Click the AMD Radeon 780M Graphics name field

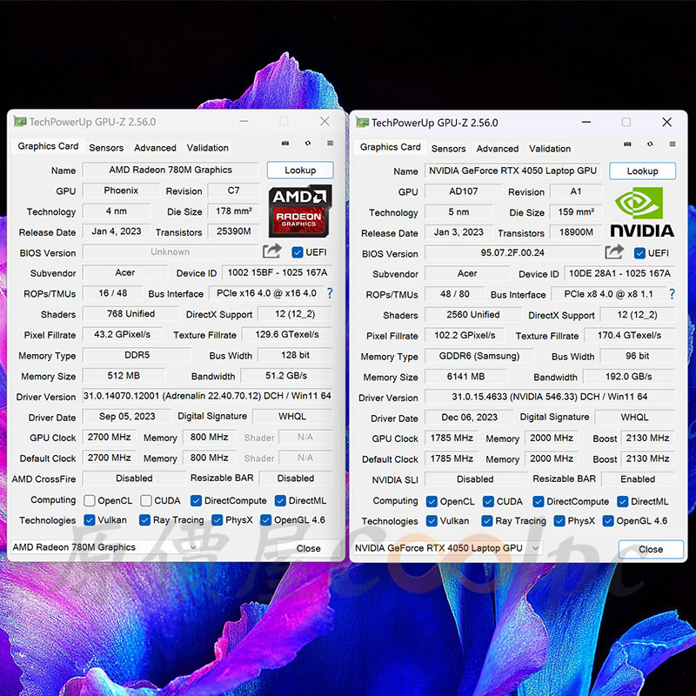[x=171, y=170]
